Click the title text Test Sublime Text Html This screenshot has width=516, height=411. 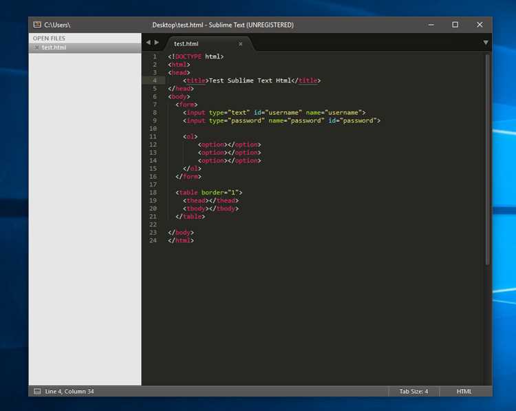[x=250, y=81]
